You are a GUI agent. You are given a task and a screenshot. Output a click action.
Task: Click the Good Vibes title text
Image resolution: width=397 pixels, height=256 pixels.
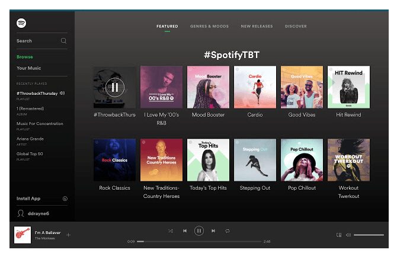pyautogui.click(x=302, y=115)
